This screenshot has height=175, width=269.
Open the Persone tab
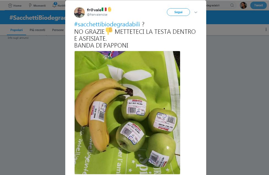point(58,30)
